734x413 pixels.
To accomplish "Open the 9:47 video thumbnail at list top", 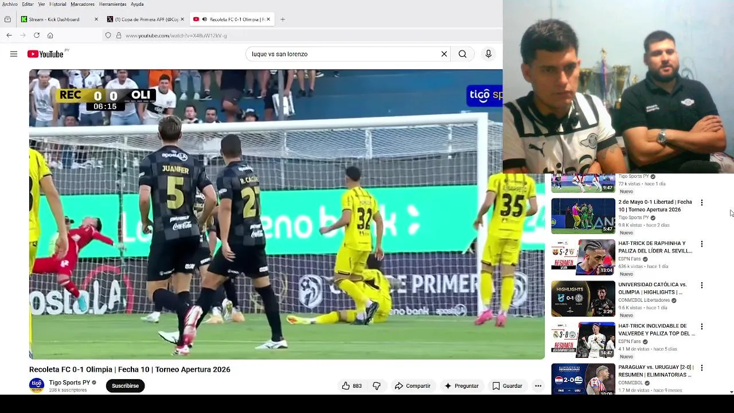I will tap(583, 183).
